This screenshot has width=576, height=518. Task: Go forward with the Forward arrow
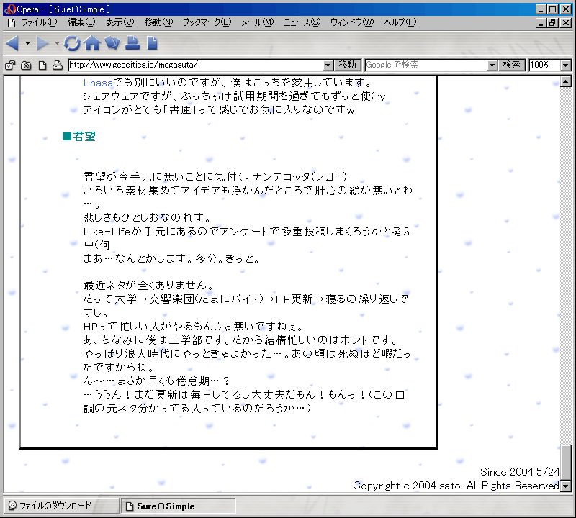tap(42, 43)
